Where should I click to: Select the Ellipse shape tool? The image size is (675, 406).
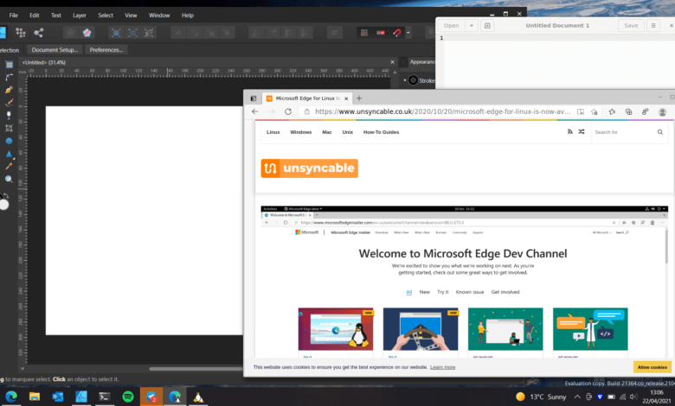tap(9, 141)
